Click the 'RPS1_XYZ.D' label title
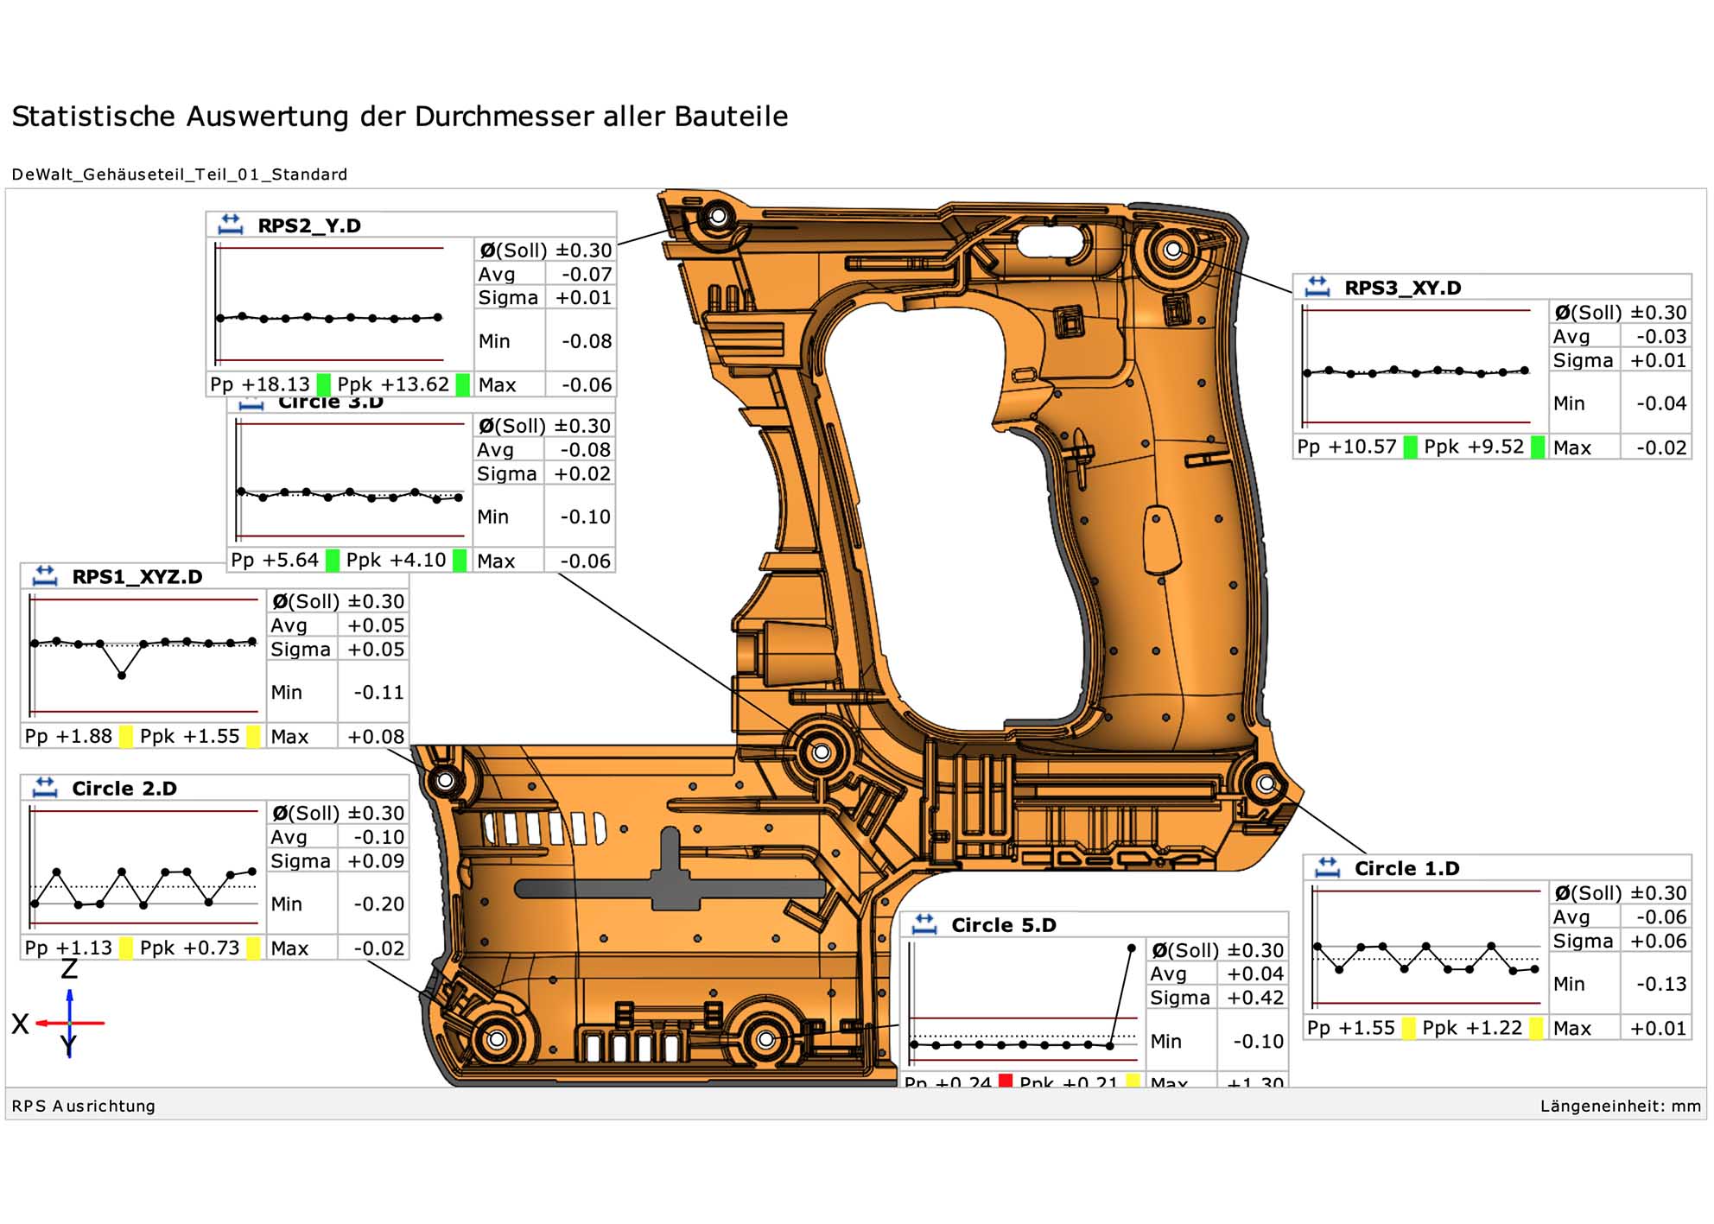The width and height of the screenshot is (1714, 1224). (x=137, y=576)
